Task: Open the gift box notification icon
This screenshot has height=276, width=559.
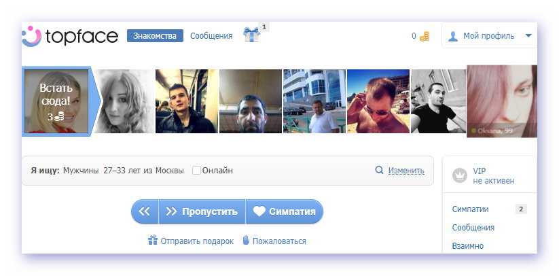Action: [x=252, y=35]
